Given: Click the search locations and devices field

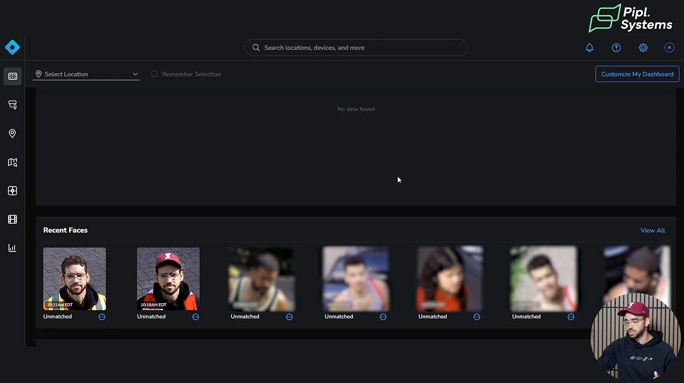Looking at the screenshot, I should pos(356,47).
